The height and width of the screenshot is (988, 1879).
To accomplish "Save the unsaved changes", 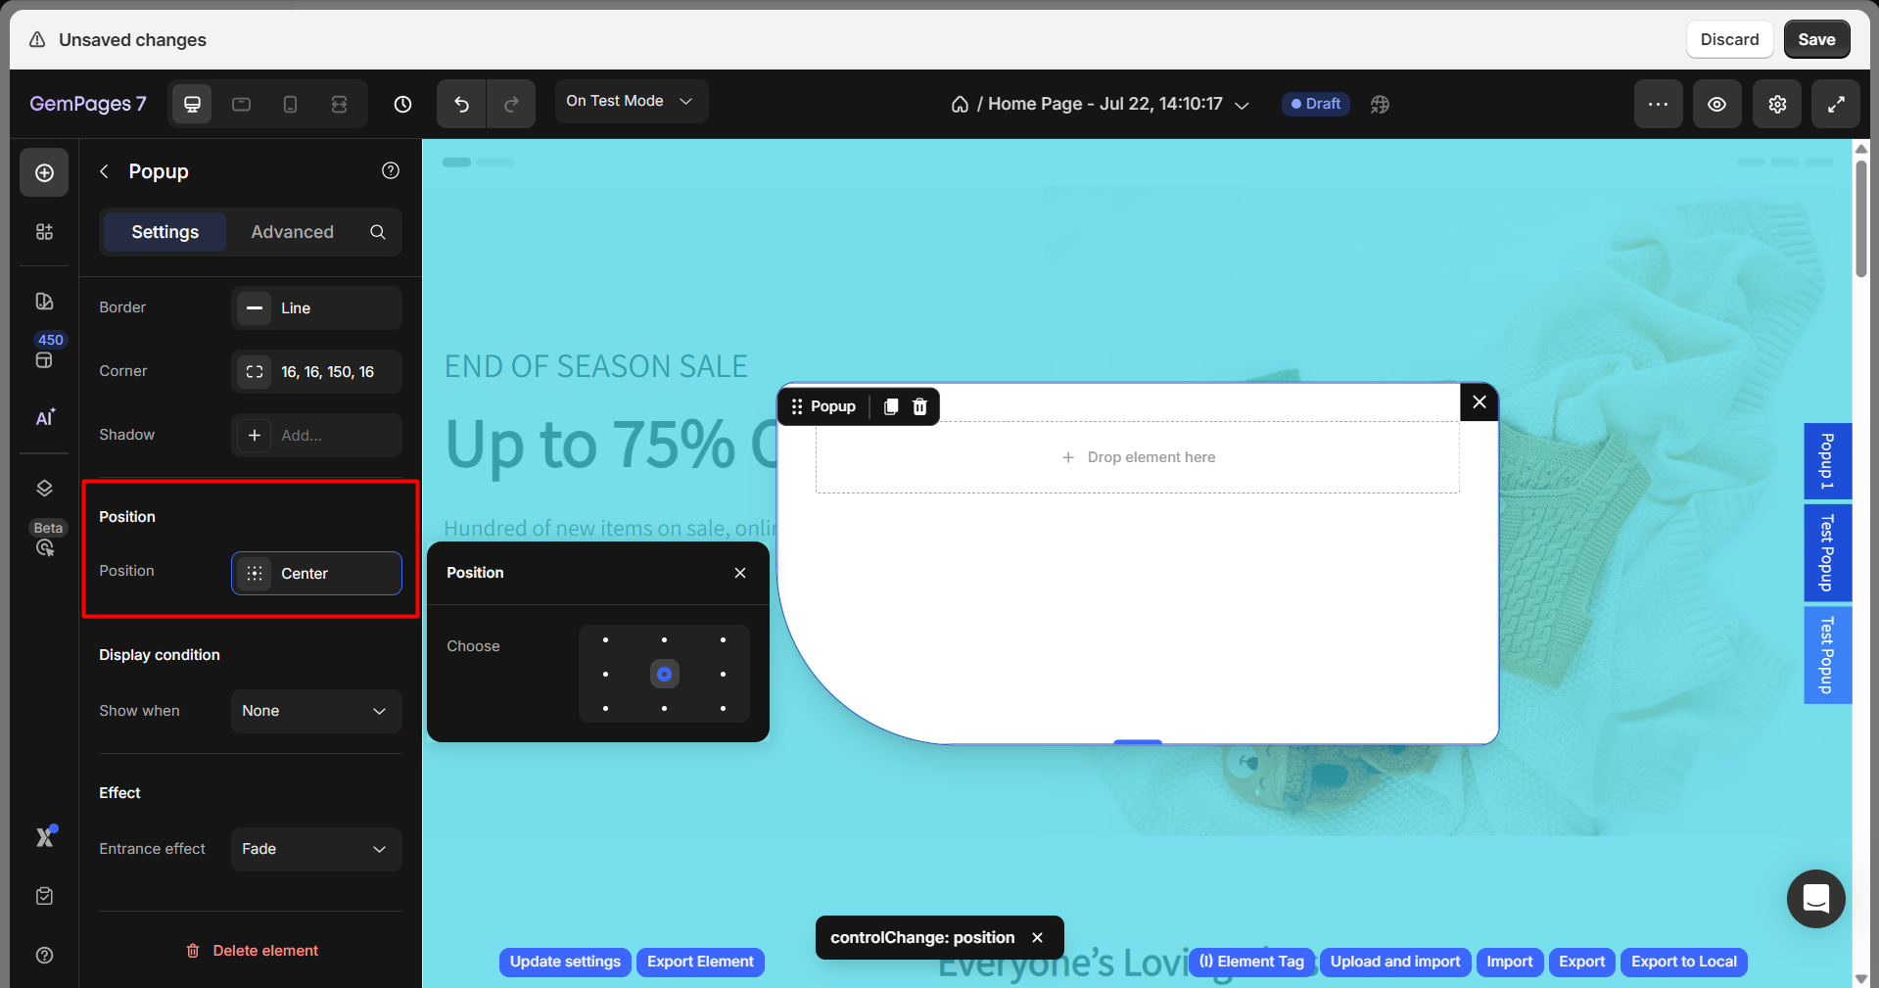I will coord(1816,39).
